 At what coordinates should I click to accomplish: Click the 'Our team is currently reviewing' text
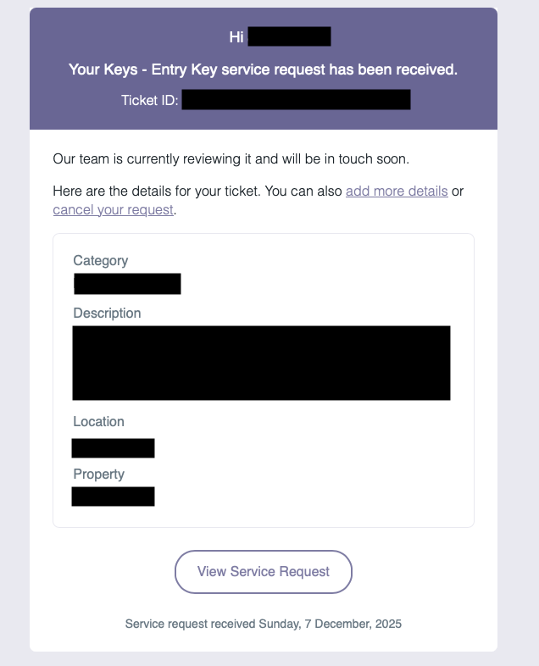pyautogui.click(x=231, y=158)
